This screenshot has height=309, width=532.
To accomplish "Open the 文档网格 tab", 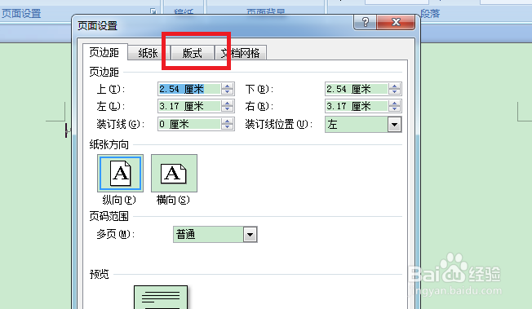I will point(241,52).
